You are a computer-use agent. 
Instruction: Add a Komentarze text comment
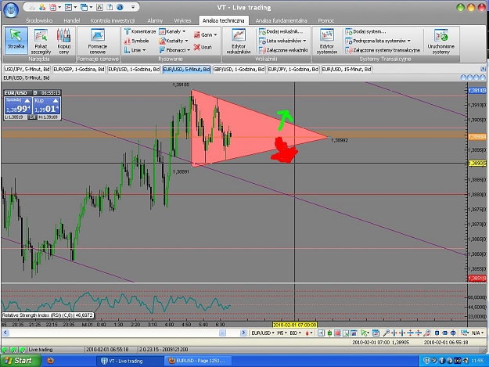(140, 31)
